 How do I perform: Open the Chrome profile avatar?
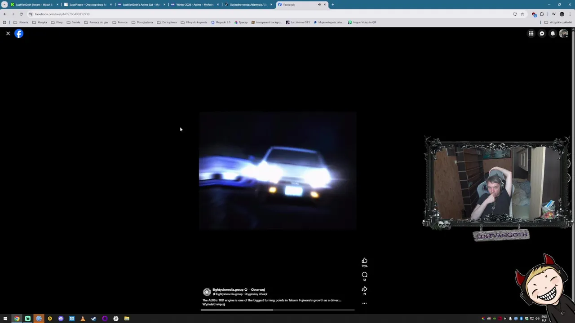[x=562, y=14]
